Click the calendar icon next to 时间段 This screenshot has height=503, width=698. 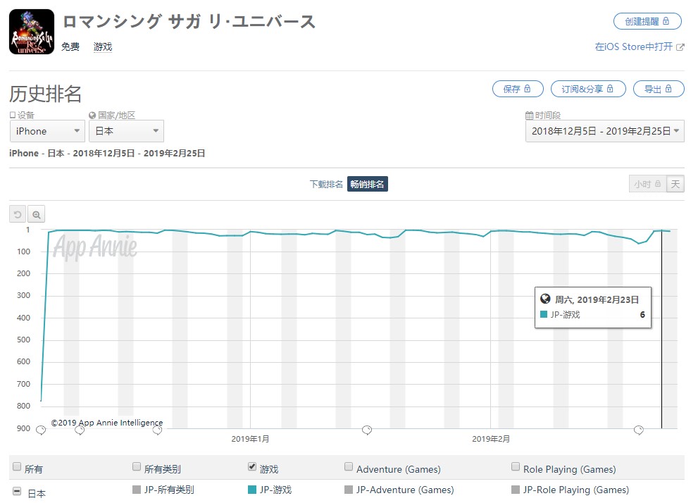point(529,116)
